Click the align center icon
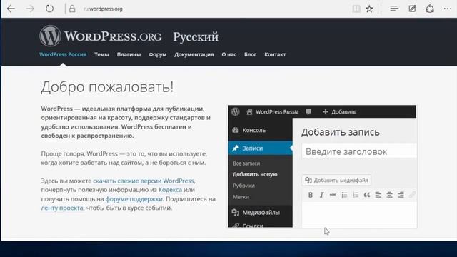The image size is (457, 257). click(x=389, y=195)
